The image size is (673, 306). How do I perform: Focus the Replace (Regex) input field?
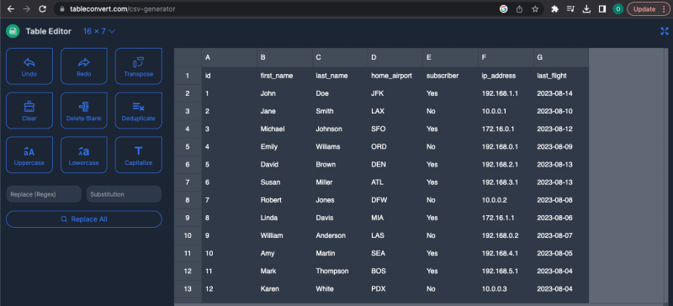[44, 194]
